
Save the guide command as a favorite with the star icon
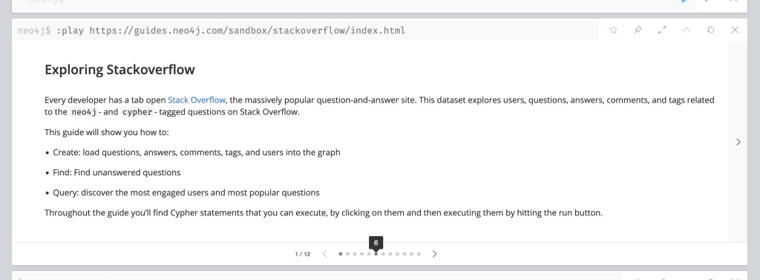point(613,30)
